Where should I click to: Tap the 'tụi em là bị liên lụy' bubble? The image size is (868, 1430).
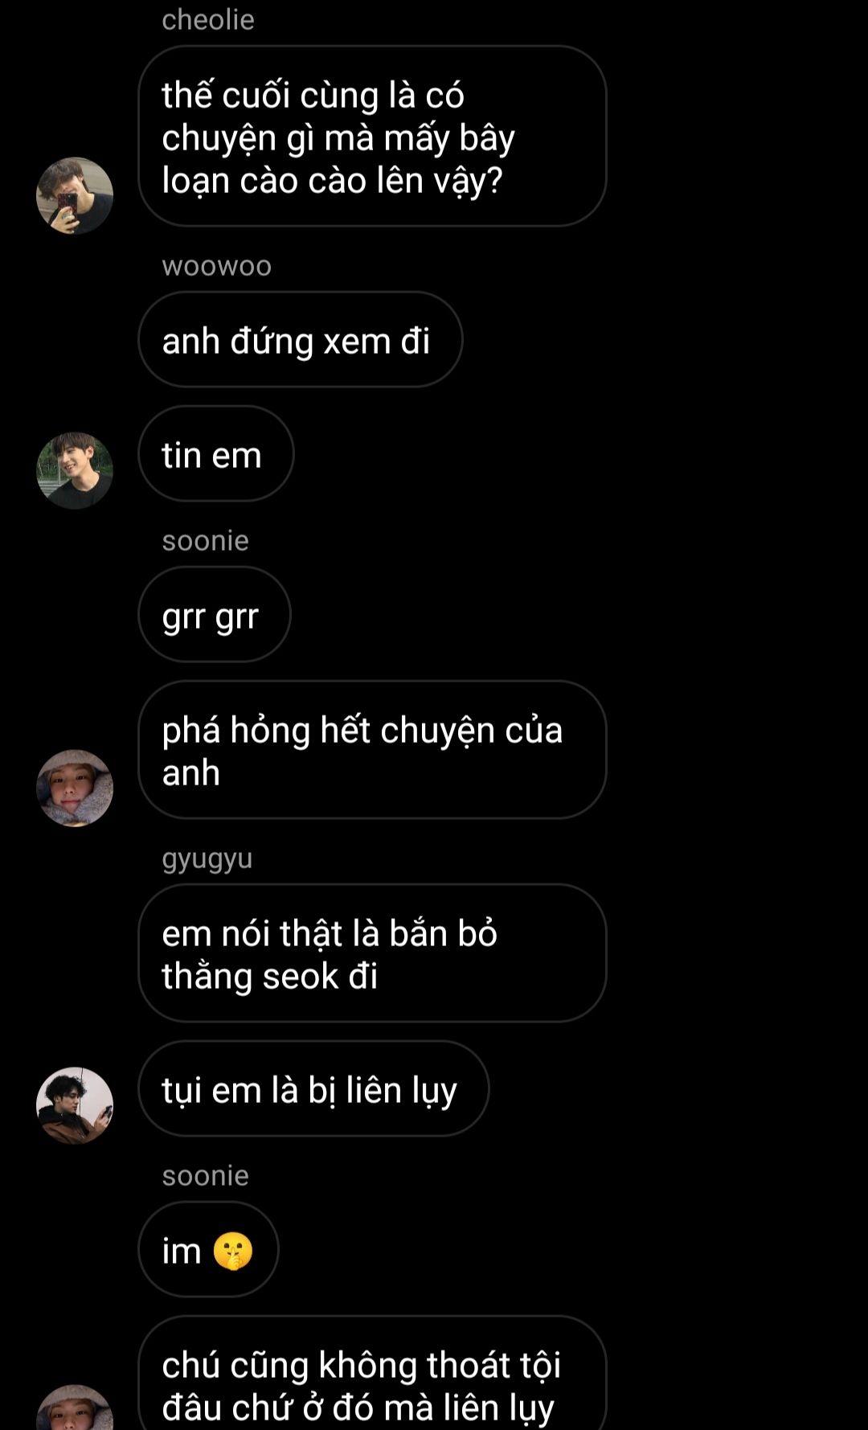[x=313, y=1088]
